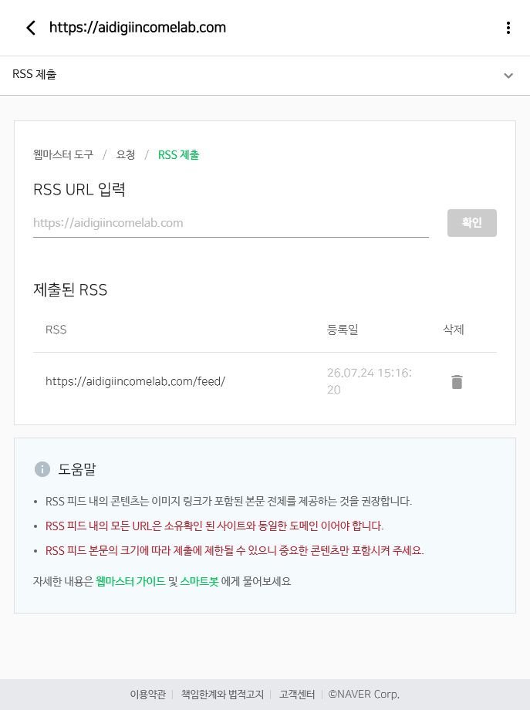This screenshot has height=710, width=530.
Task: Expand the RSS 제출 dropdown chevron
Action: pos(508,76)
